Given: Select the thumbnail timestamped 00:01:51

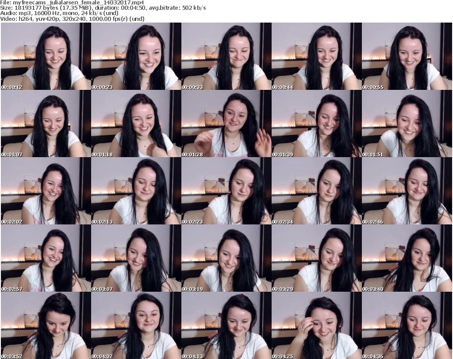Looking at the screenshot, I should pyautogui.click(x=407, y=124).
